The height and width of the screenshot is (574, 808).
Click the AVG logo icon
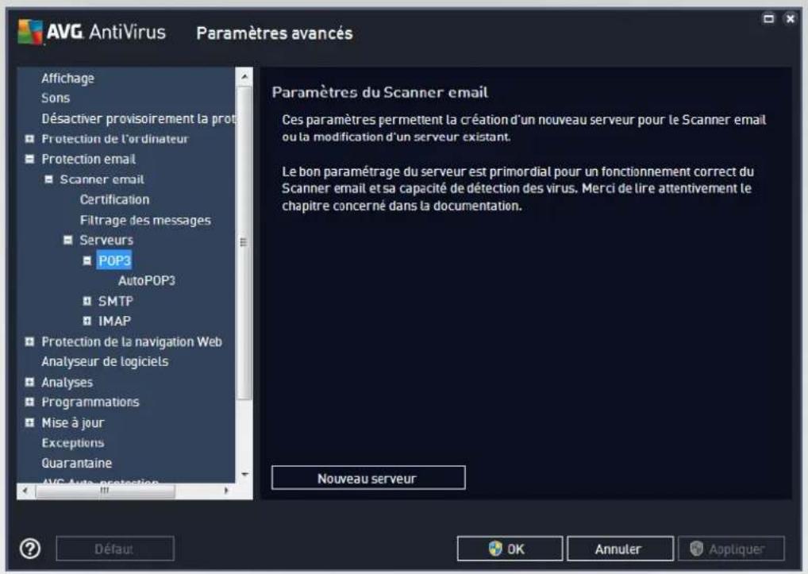pos(30,32)
